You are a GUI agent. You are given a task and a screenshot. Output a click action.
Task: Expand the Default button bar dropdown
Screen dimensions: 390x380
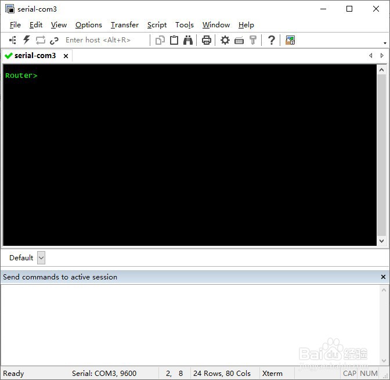[41, 257]
